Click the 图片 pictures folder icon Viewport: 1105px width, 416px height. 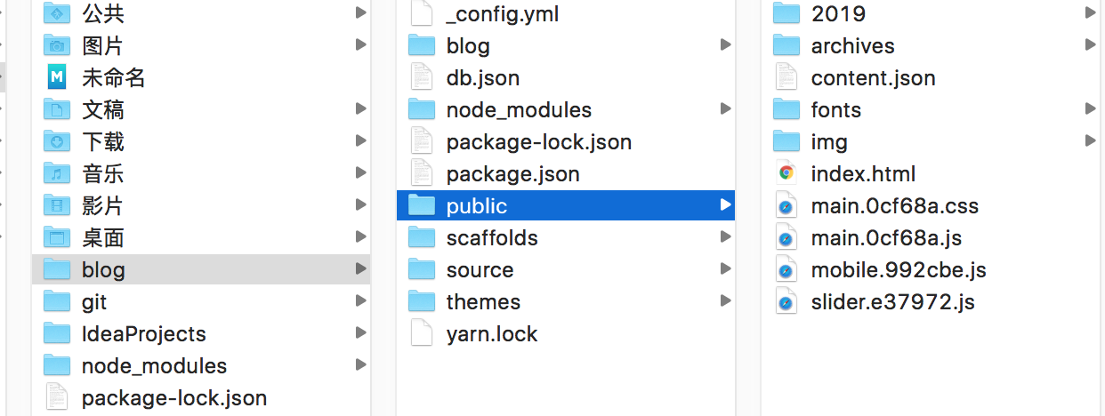coord(57,46)
